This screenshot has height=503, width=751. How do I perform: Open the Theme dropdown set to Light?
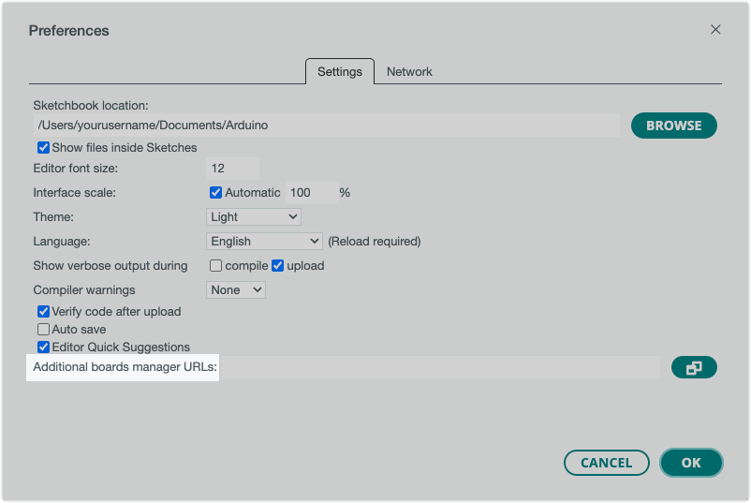pyautogui.click(x=253, y=217)
